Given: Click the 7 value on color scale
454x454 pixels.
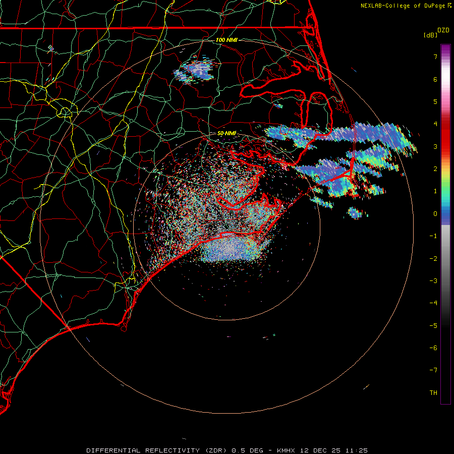Looking at the screenshot, I should click(435, 56).
